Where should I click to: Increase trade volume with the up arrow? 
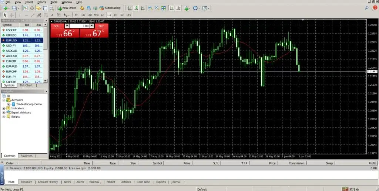[x=92, y=26]
